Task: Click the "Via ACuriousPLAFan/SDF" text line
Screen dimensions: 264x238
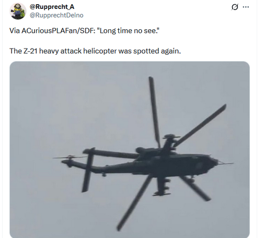Action: (x=85, y=31)
